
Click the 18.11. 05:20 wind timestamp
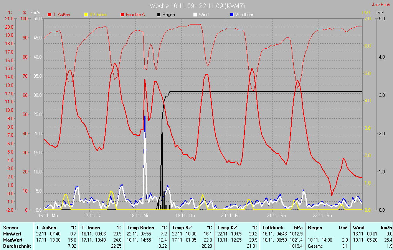[365, 240]
